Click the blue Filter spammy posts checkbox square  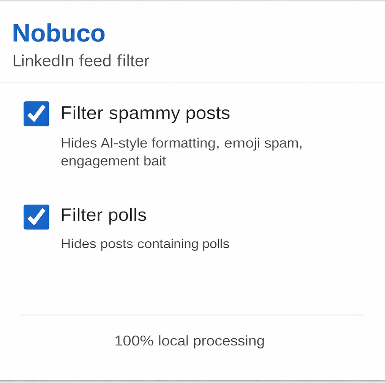(36, 114)
